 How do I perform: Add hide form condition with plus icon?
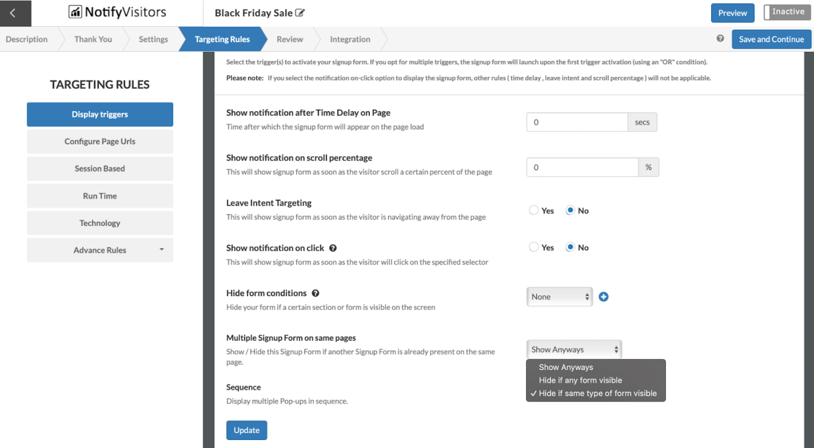603,297
